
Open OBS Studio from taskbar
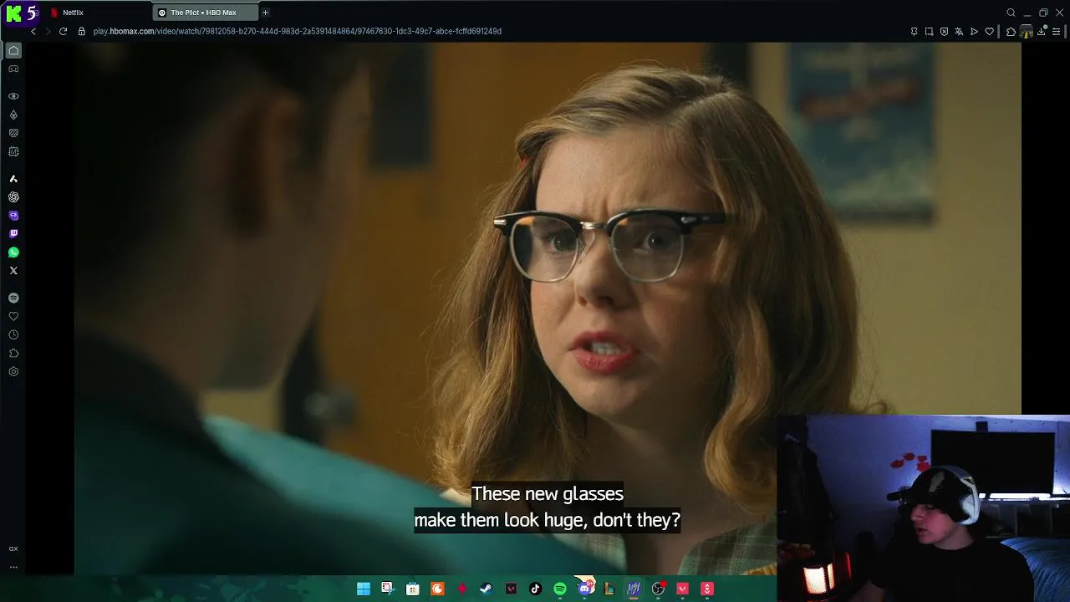tap(658, 589)
